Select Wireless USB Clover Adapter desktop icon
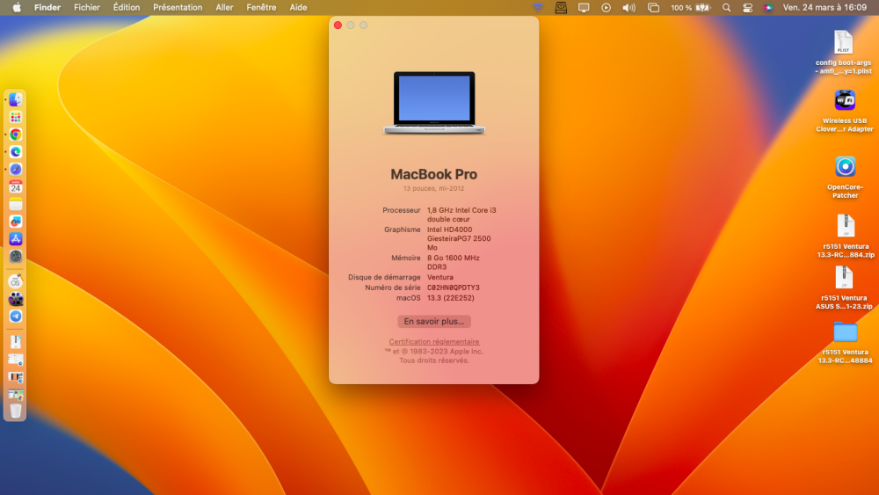Screen dimensions: 879x495 pos(844,111)
